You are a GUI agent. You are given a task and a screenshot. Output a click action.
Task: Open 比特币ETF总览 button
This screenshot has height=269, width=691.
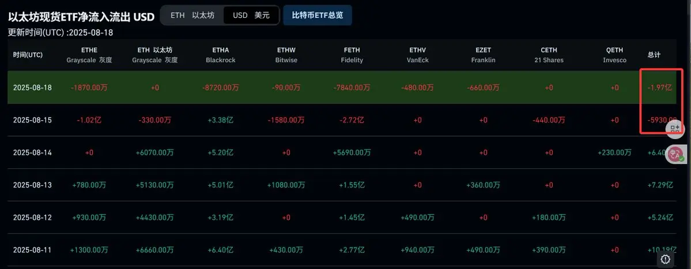tap(318, 16)
